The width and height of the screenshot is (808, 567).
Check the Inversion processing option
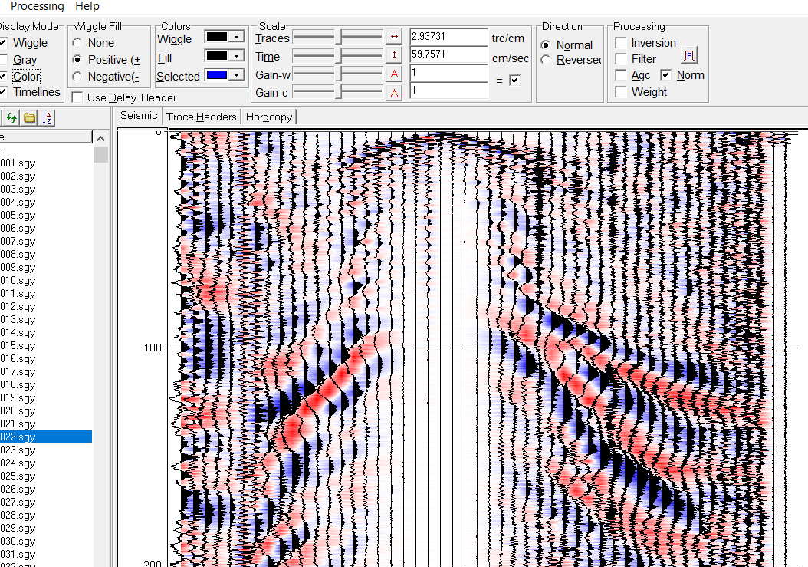click(x=621, y=43)
